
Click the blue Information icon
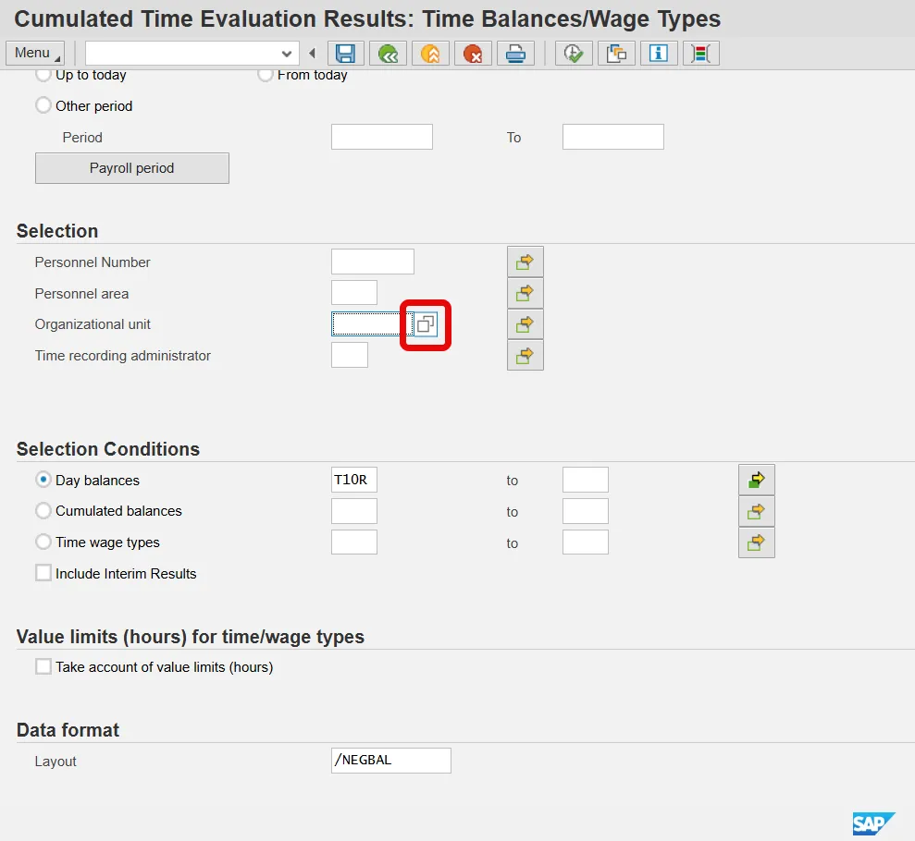pos(659,54)
